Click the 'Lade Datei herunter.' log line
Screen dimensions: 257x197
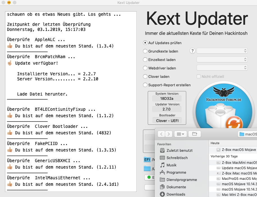coord(42,94)
